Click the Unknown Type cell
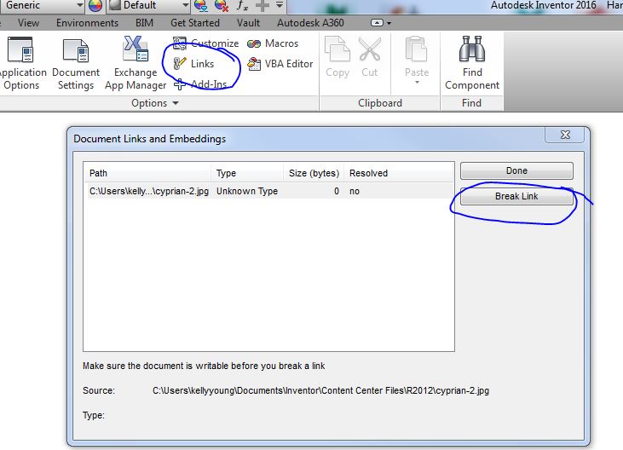Screen dimensions: 623x450 247,191
